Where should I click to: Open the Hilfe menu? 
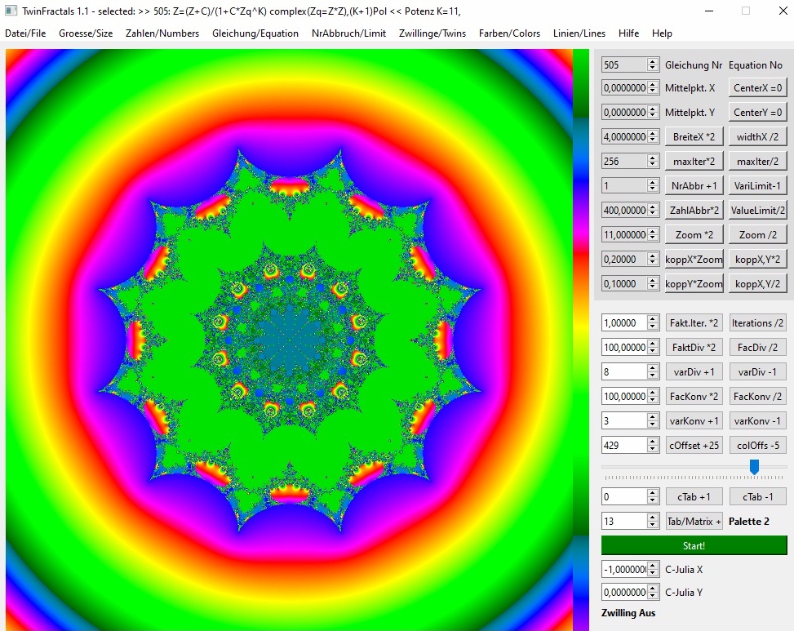628,33
